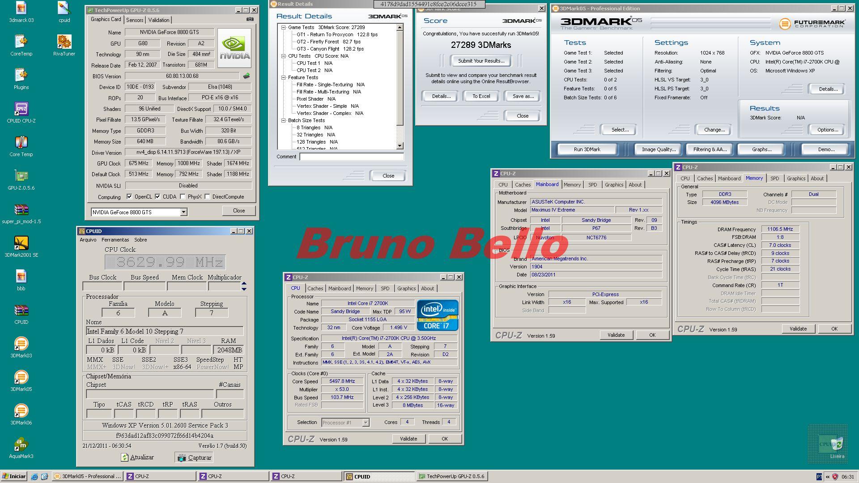Click the CPUID multiplier down arrow
Viewport: 859px width, 483px height.
click(x=244, y=289)
